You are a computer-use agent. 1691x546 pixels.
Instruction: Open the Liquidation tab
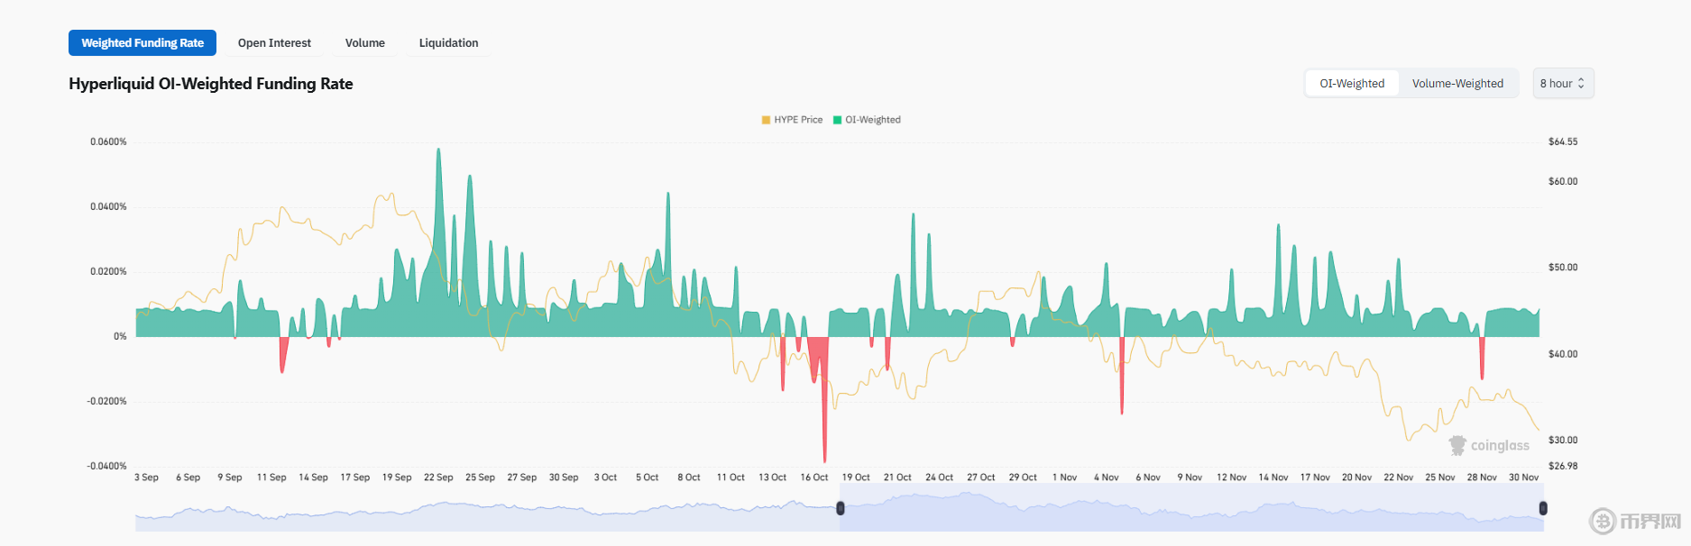[x=448, y=42]
